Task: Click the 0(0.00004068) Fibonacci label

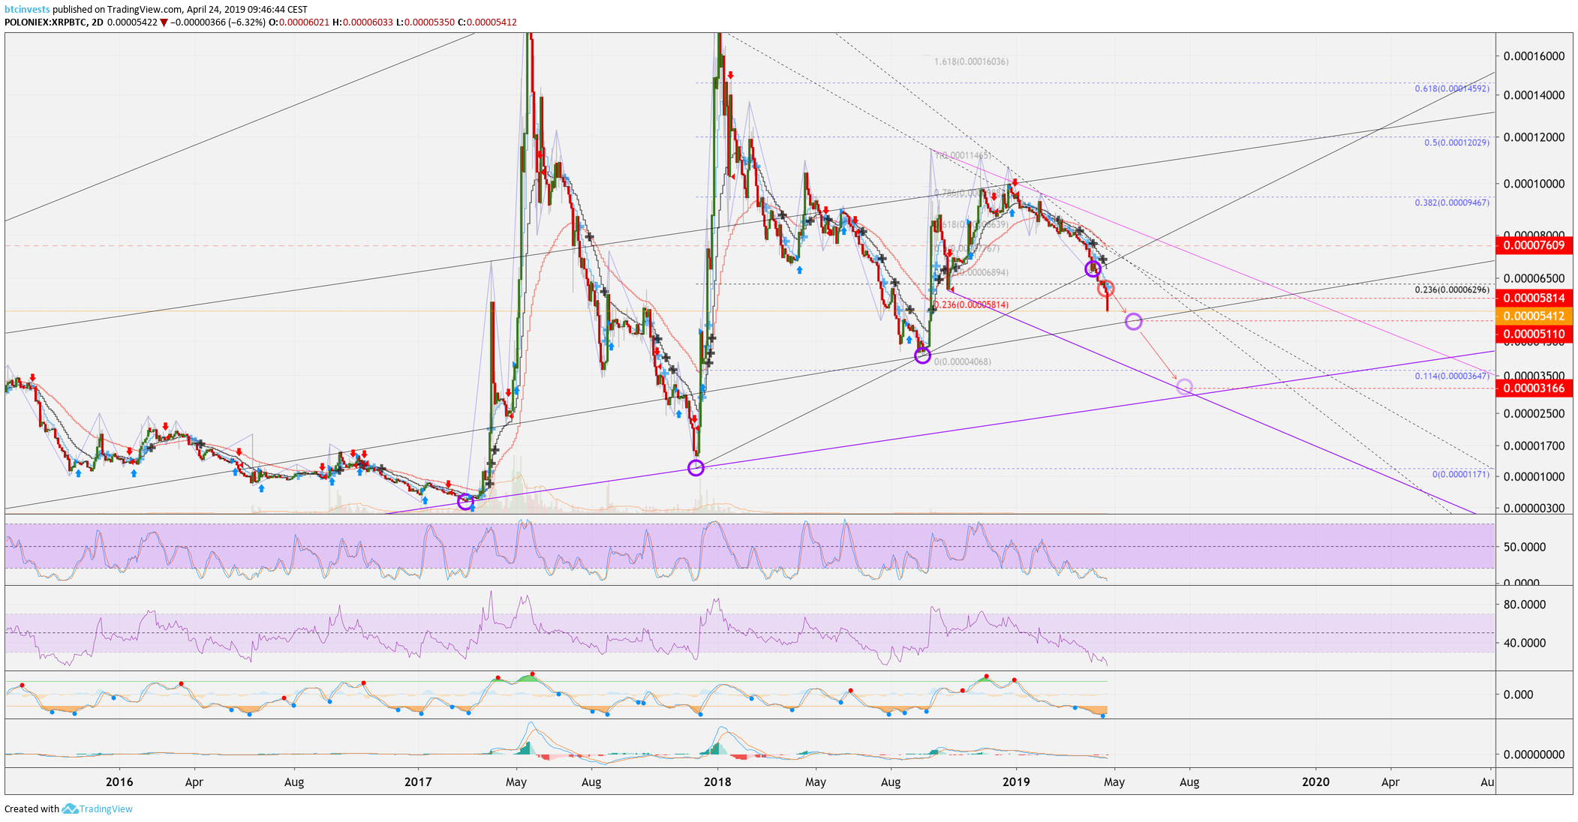Action: (x=962, y=361)
